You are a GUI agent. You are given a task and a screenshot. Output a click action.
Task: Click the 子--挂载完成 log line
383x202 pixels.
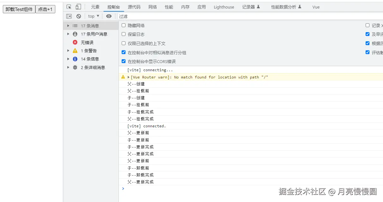pos(251,112)
